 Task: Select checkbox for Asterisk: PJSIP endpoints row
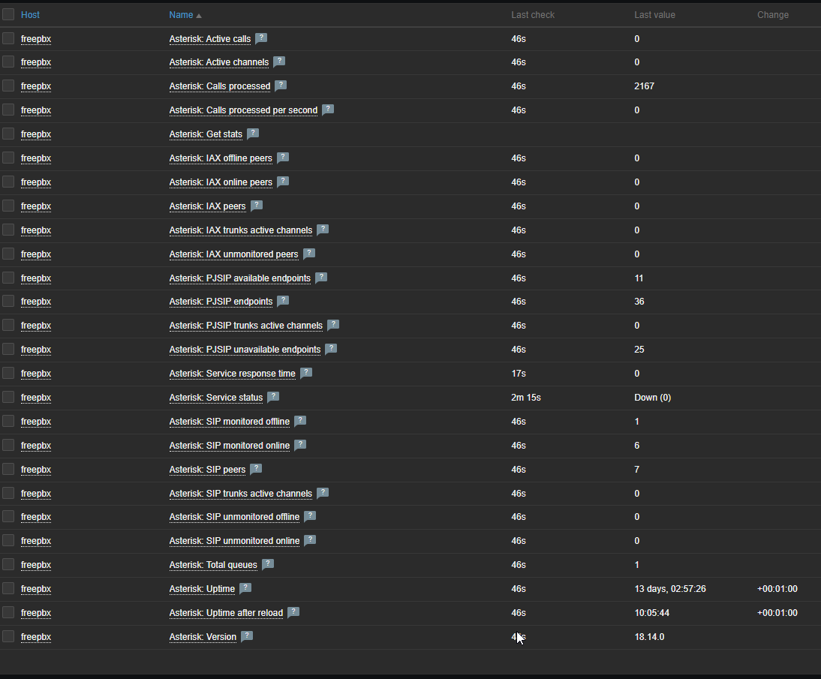coord(8,302)
